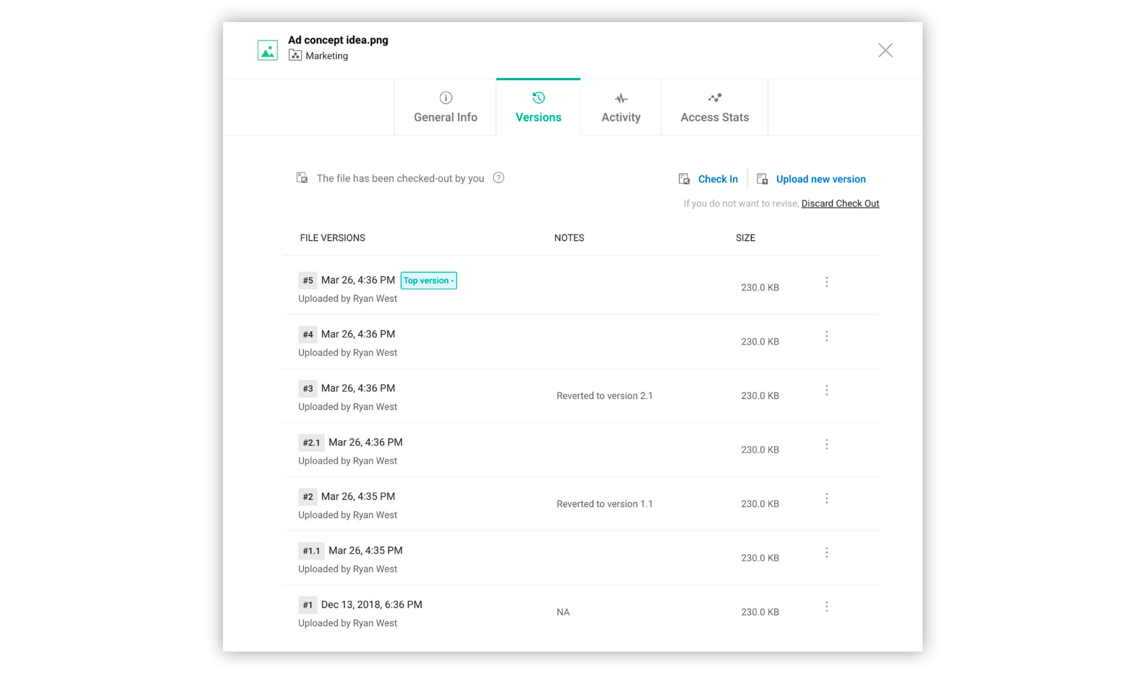Viewport: 1145px width, 673px height.
Task: Click the checked-out file status icon
Action: pyautogui.click(x=302, y=178)
